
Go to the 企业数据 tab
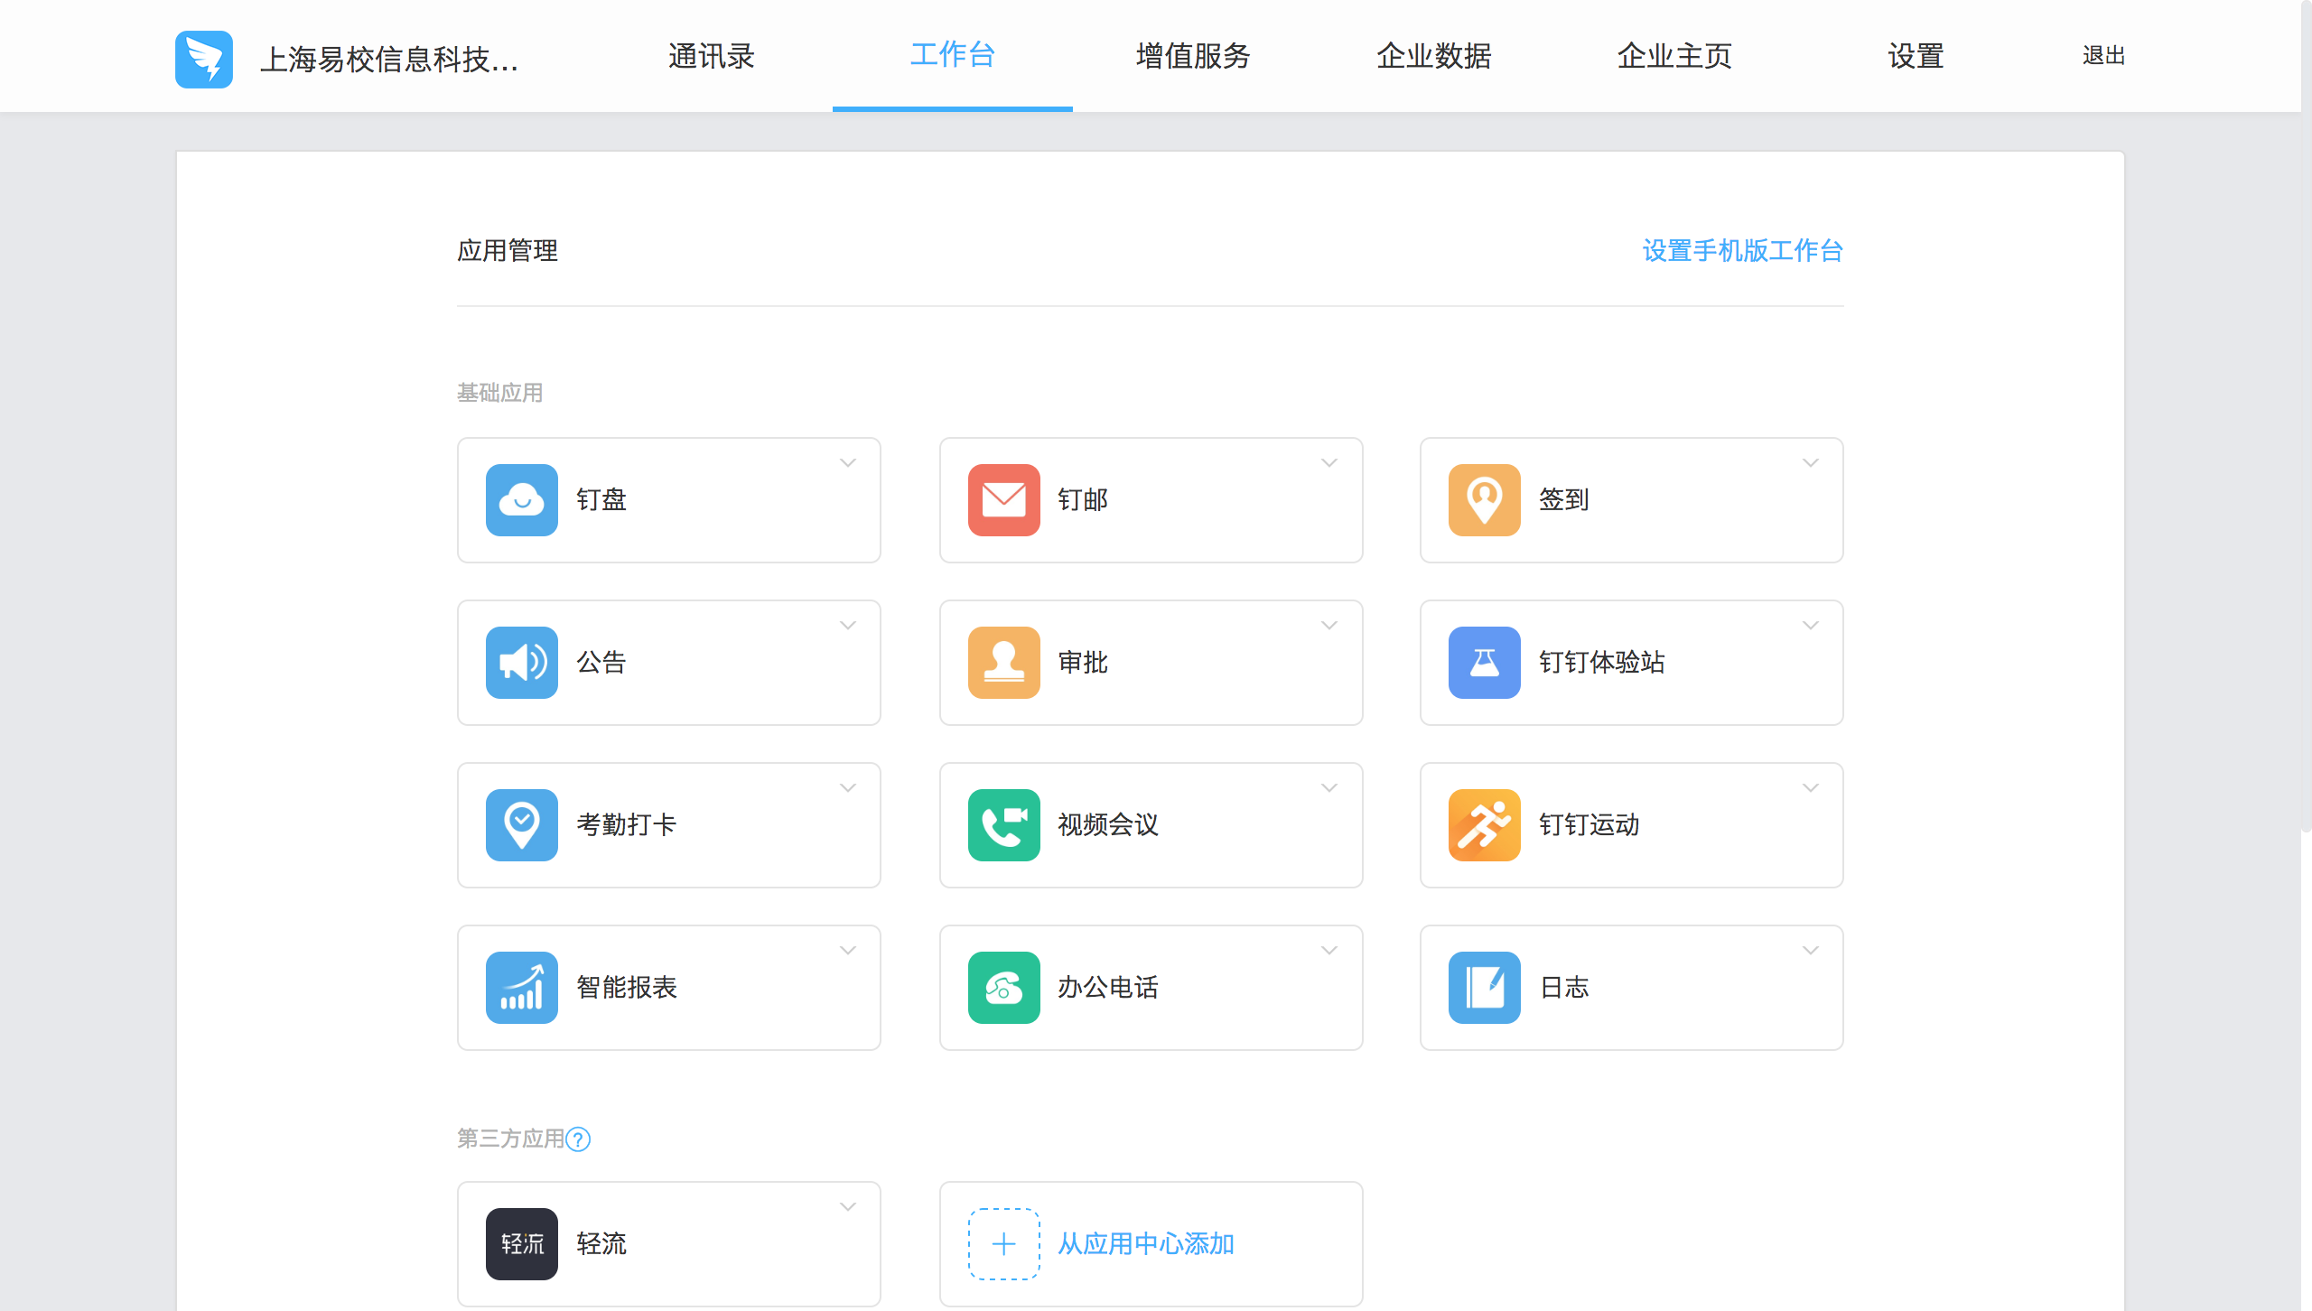[x=1434, y=56]
